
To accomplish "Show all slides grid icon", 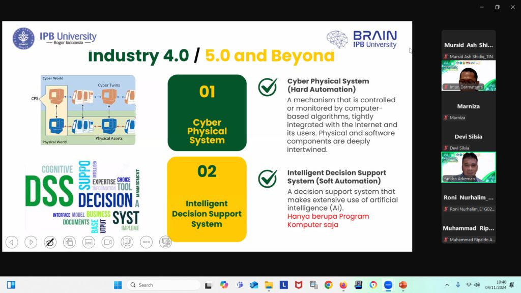I will 69,242.
